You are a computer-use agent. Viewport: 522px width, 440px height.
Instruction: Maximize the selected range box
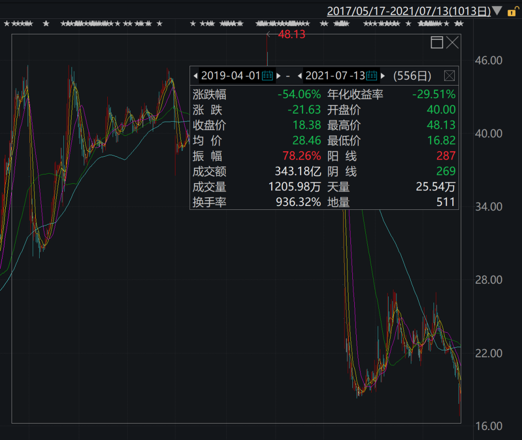436,43
